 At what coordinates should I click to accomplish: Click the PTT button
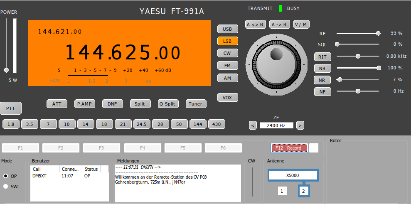pyautogui.click(x=10, y=108)
